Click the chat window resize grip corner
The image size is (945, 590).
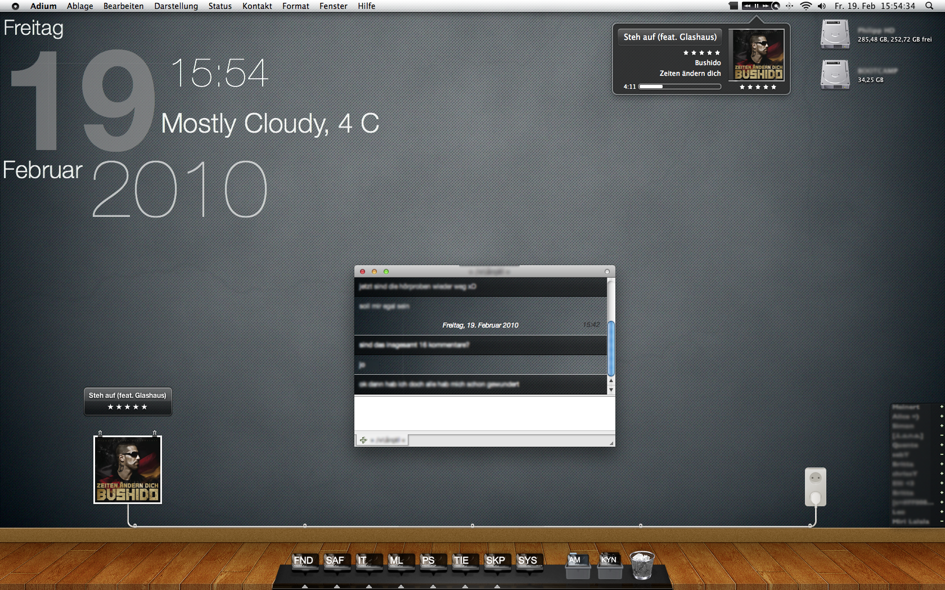(611, 443)
